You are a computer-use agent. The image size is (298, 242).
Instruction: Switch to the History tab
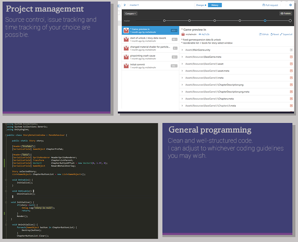click(215, 5)
